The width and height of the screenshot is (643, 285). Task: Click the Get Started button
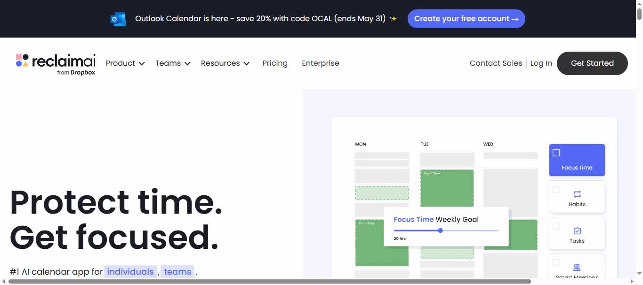click(592, 63)
